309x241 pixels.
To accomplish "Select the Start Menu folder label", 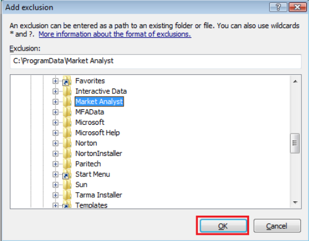I will point(93,174).
